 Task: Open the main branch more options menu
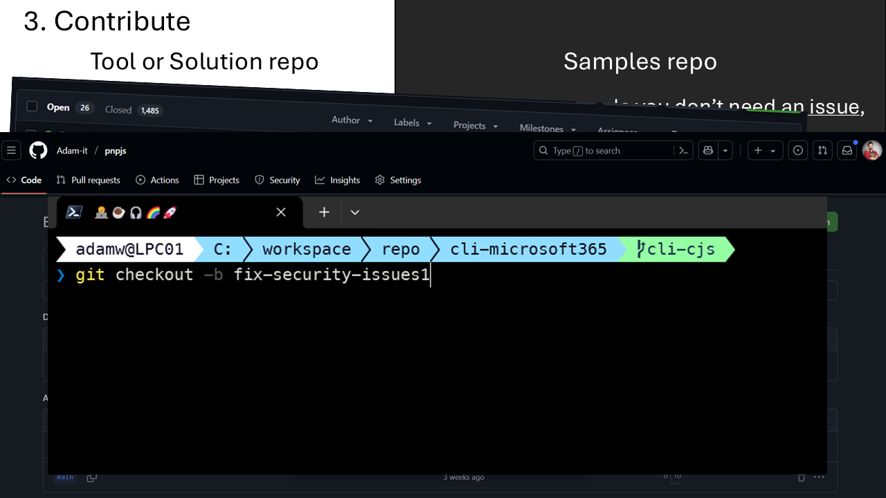(x=820, y=477)
